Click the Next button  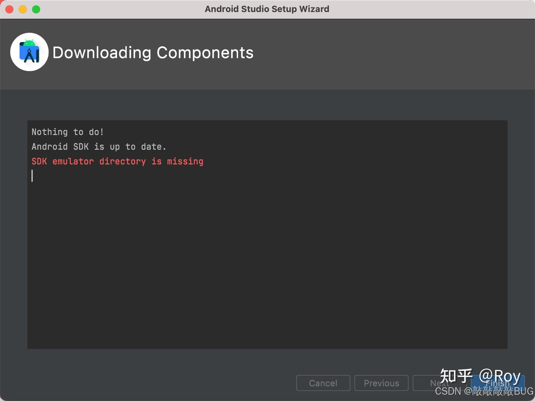440,383
